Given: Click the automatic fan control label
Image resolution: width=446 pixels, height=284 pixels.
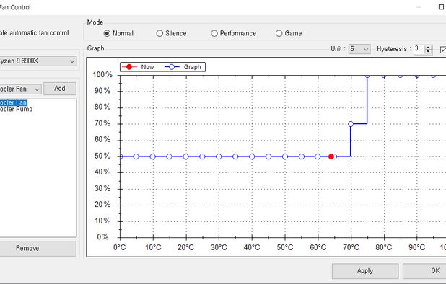Looking at the screenshot, I should coord(35,33).
